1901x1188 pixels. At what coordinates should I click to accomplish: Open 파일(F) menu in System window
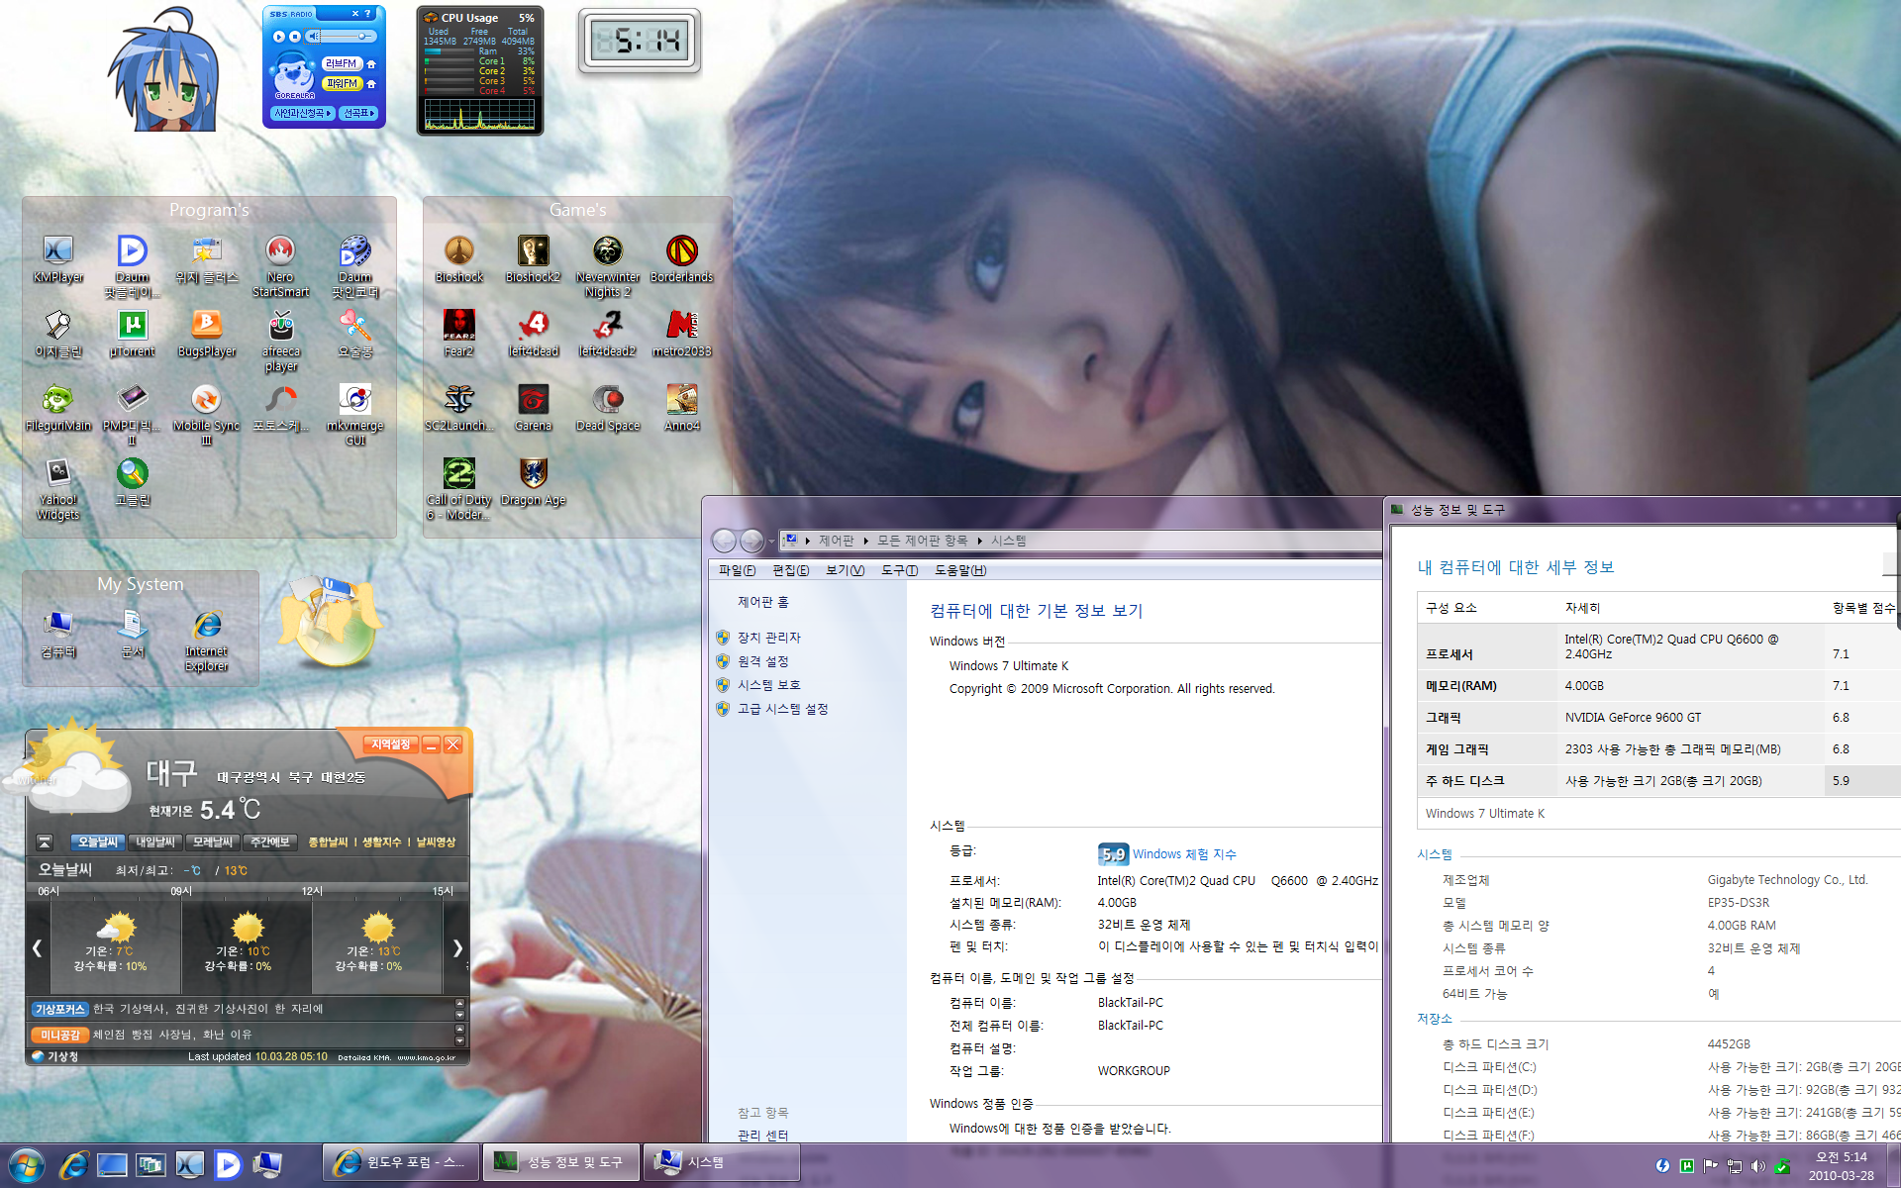coord(737,570)
